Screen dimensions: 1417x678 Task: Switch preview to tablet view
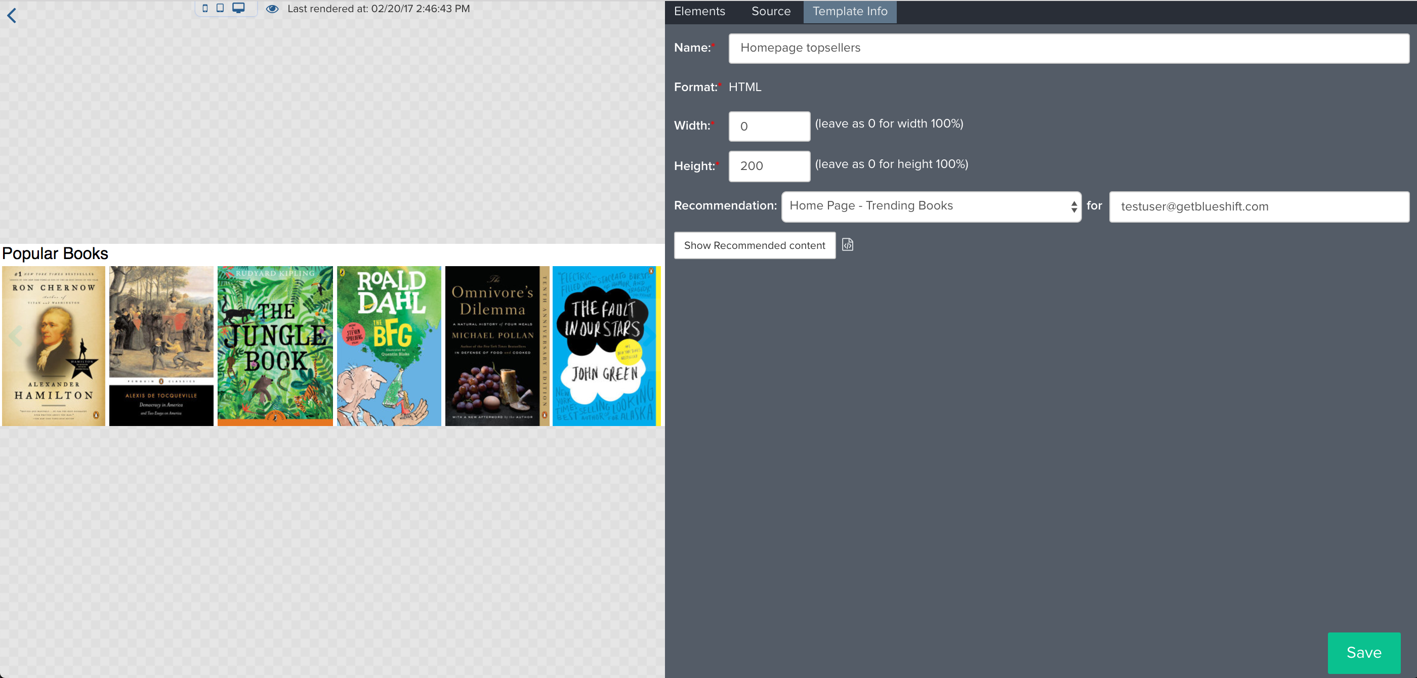coord(220,8)
